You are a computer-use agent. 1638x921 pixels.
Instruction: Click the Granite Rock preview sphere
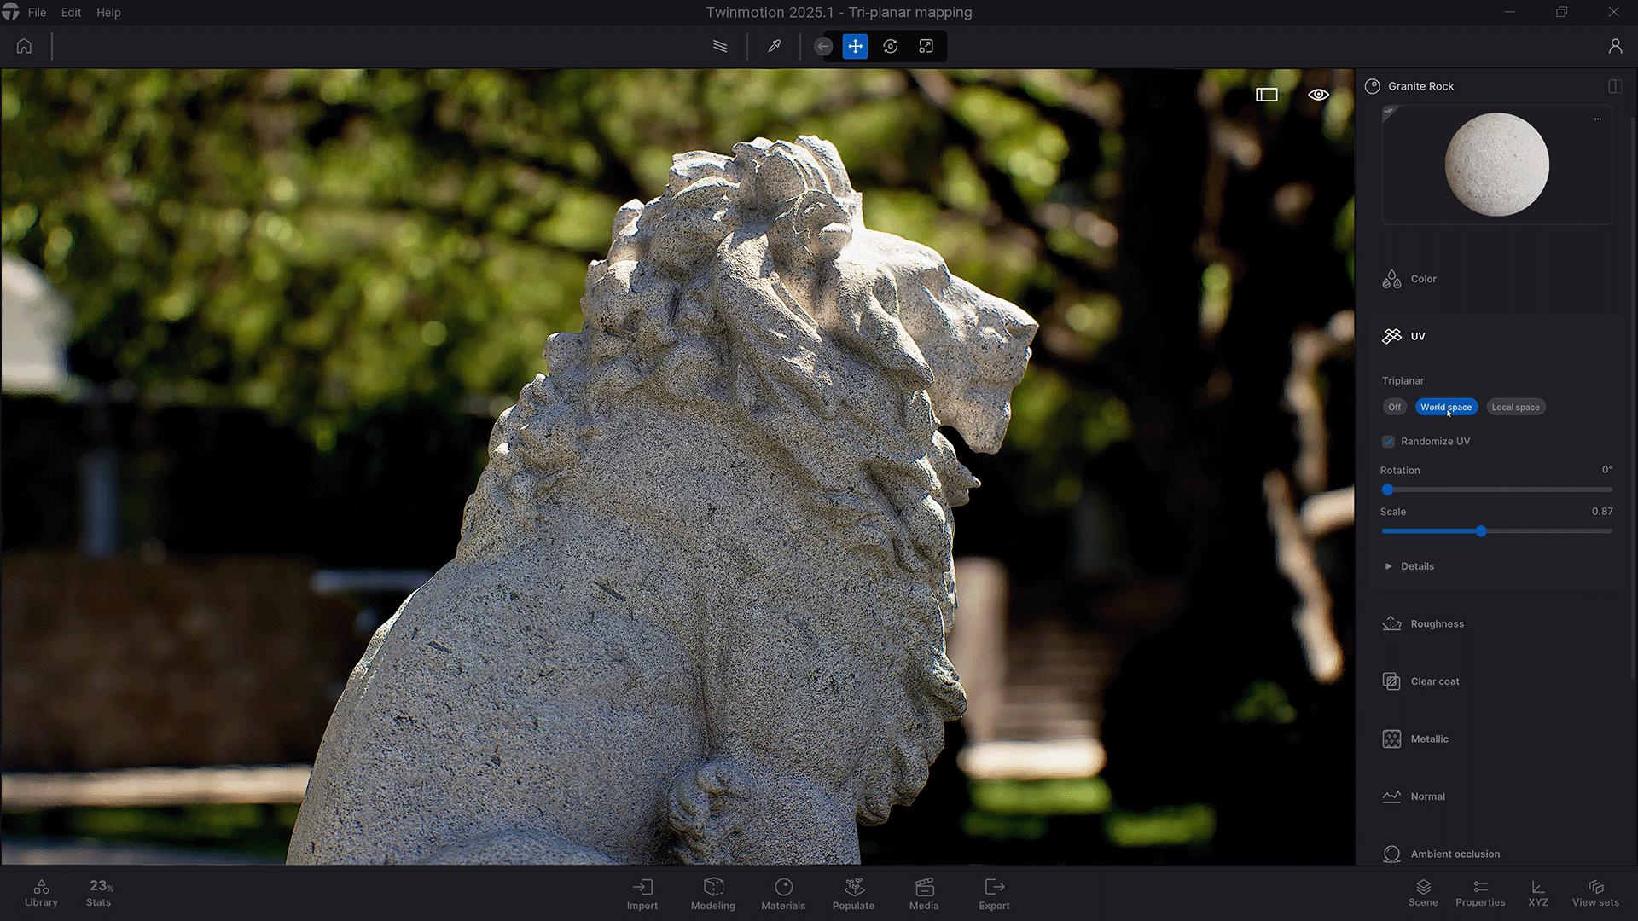[1497, 165]
